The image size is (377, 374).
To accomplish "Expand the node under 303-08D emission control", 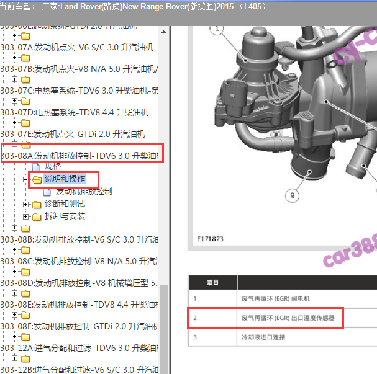I will click(x=15, y=293).
